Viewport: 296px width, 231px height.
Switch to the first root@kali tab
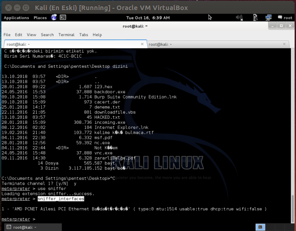pyautogui.click(x=76, y=44)
